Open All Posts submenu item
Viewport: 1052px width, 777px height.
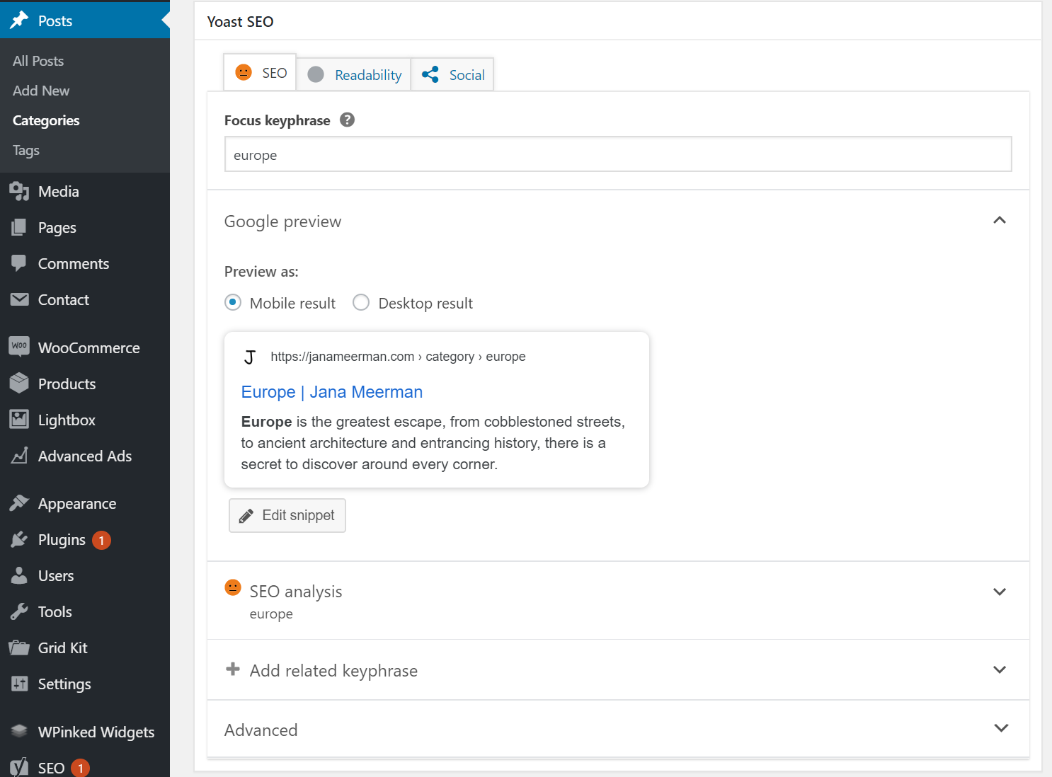[x=38, y=61]
